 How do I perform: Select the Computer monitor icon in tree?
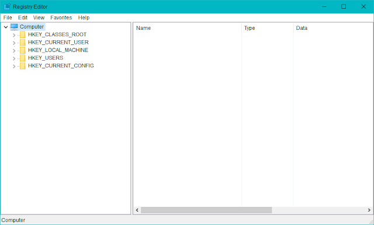[x=14, y=27]
